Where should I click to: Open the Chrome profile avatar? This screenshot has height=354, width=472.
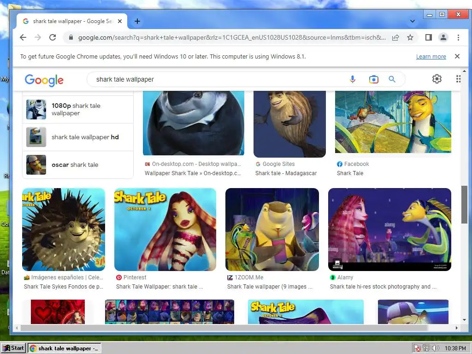click(443, 37)
